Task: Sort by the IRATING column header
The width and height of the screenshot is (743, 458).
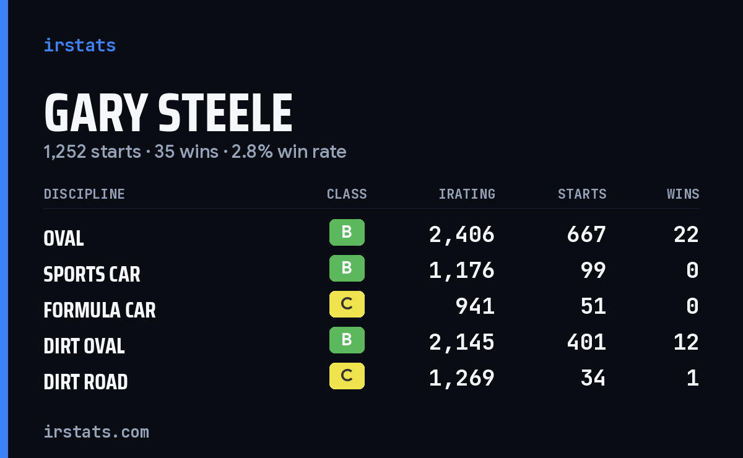Action: (x=467, y=194)
